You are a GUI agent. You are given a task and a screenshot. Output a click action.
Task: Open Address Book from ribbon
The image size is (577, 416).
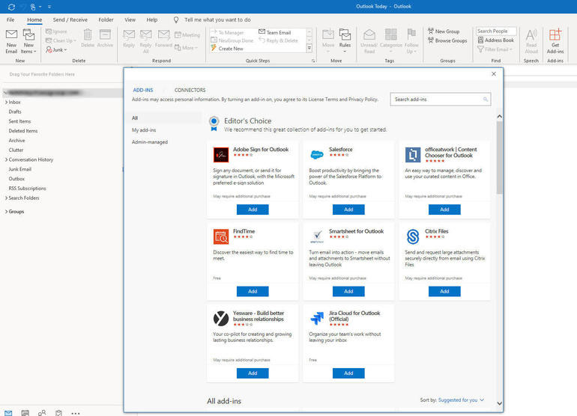pyautogui.click(x=495, y=40)
